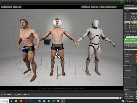The width and height of the screenshot is (137, 103).
Task: Toggle scale snapping icon
Action: [106, 7]
